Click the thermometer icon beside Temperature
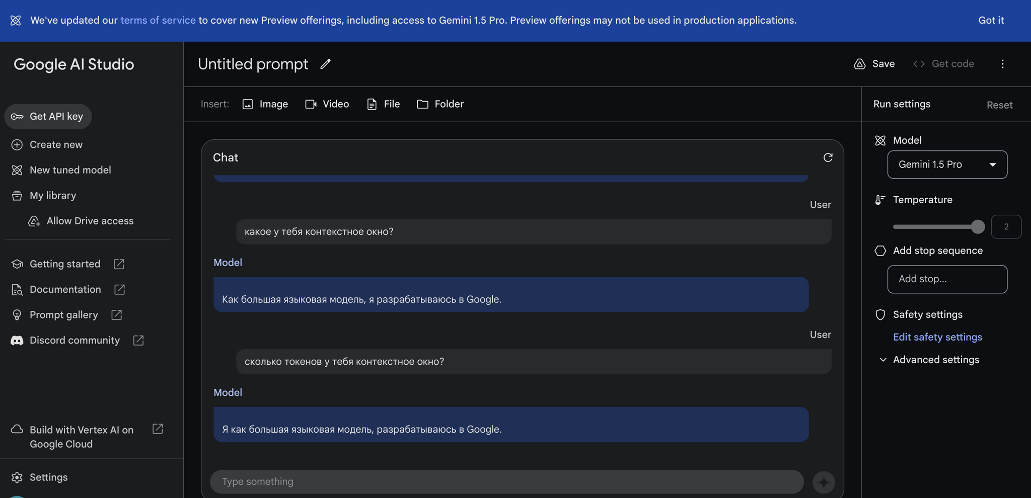Image resolution: width=1031 pixels, height=498 pixels. pyautogui.click(x=880, y=200)
